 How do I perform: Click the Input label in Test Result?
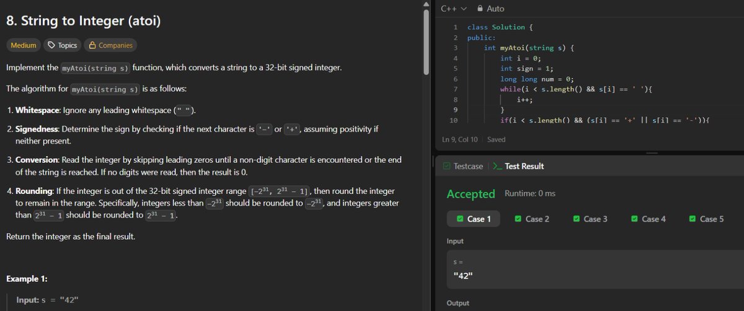coord(456,240)
